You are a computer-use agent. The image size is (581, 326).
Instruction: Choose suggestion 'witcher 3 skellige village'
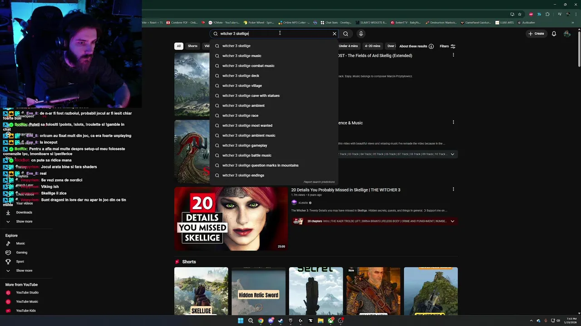(x=274, y=86)
